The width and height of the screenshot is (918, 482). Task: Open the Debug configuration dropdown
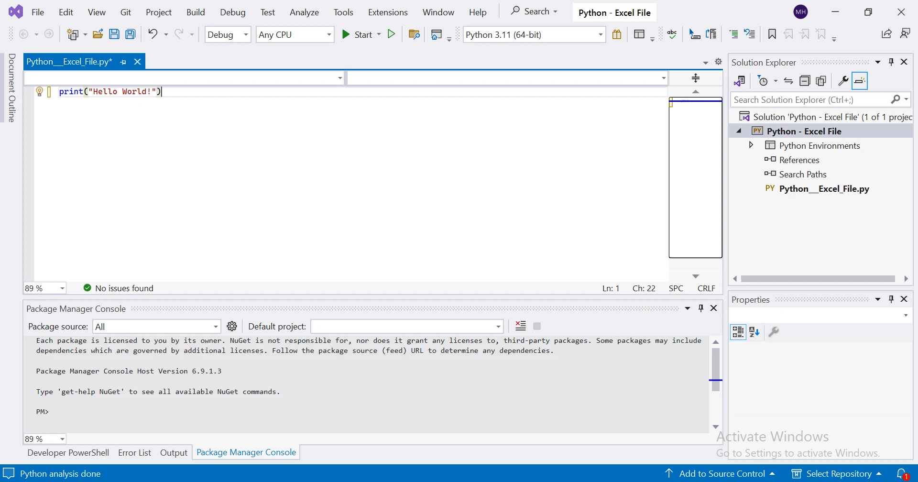point(228,34)
